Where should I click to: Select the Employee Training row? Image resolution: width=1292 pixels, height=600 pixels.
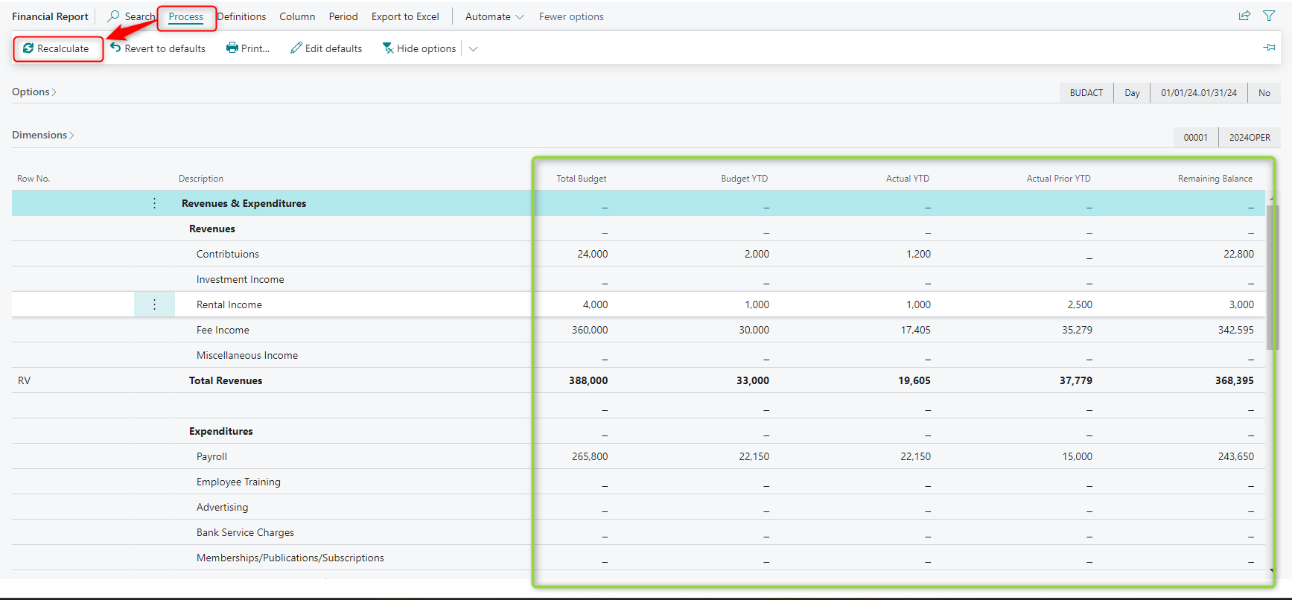coord(638,482)
